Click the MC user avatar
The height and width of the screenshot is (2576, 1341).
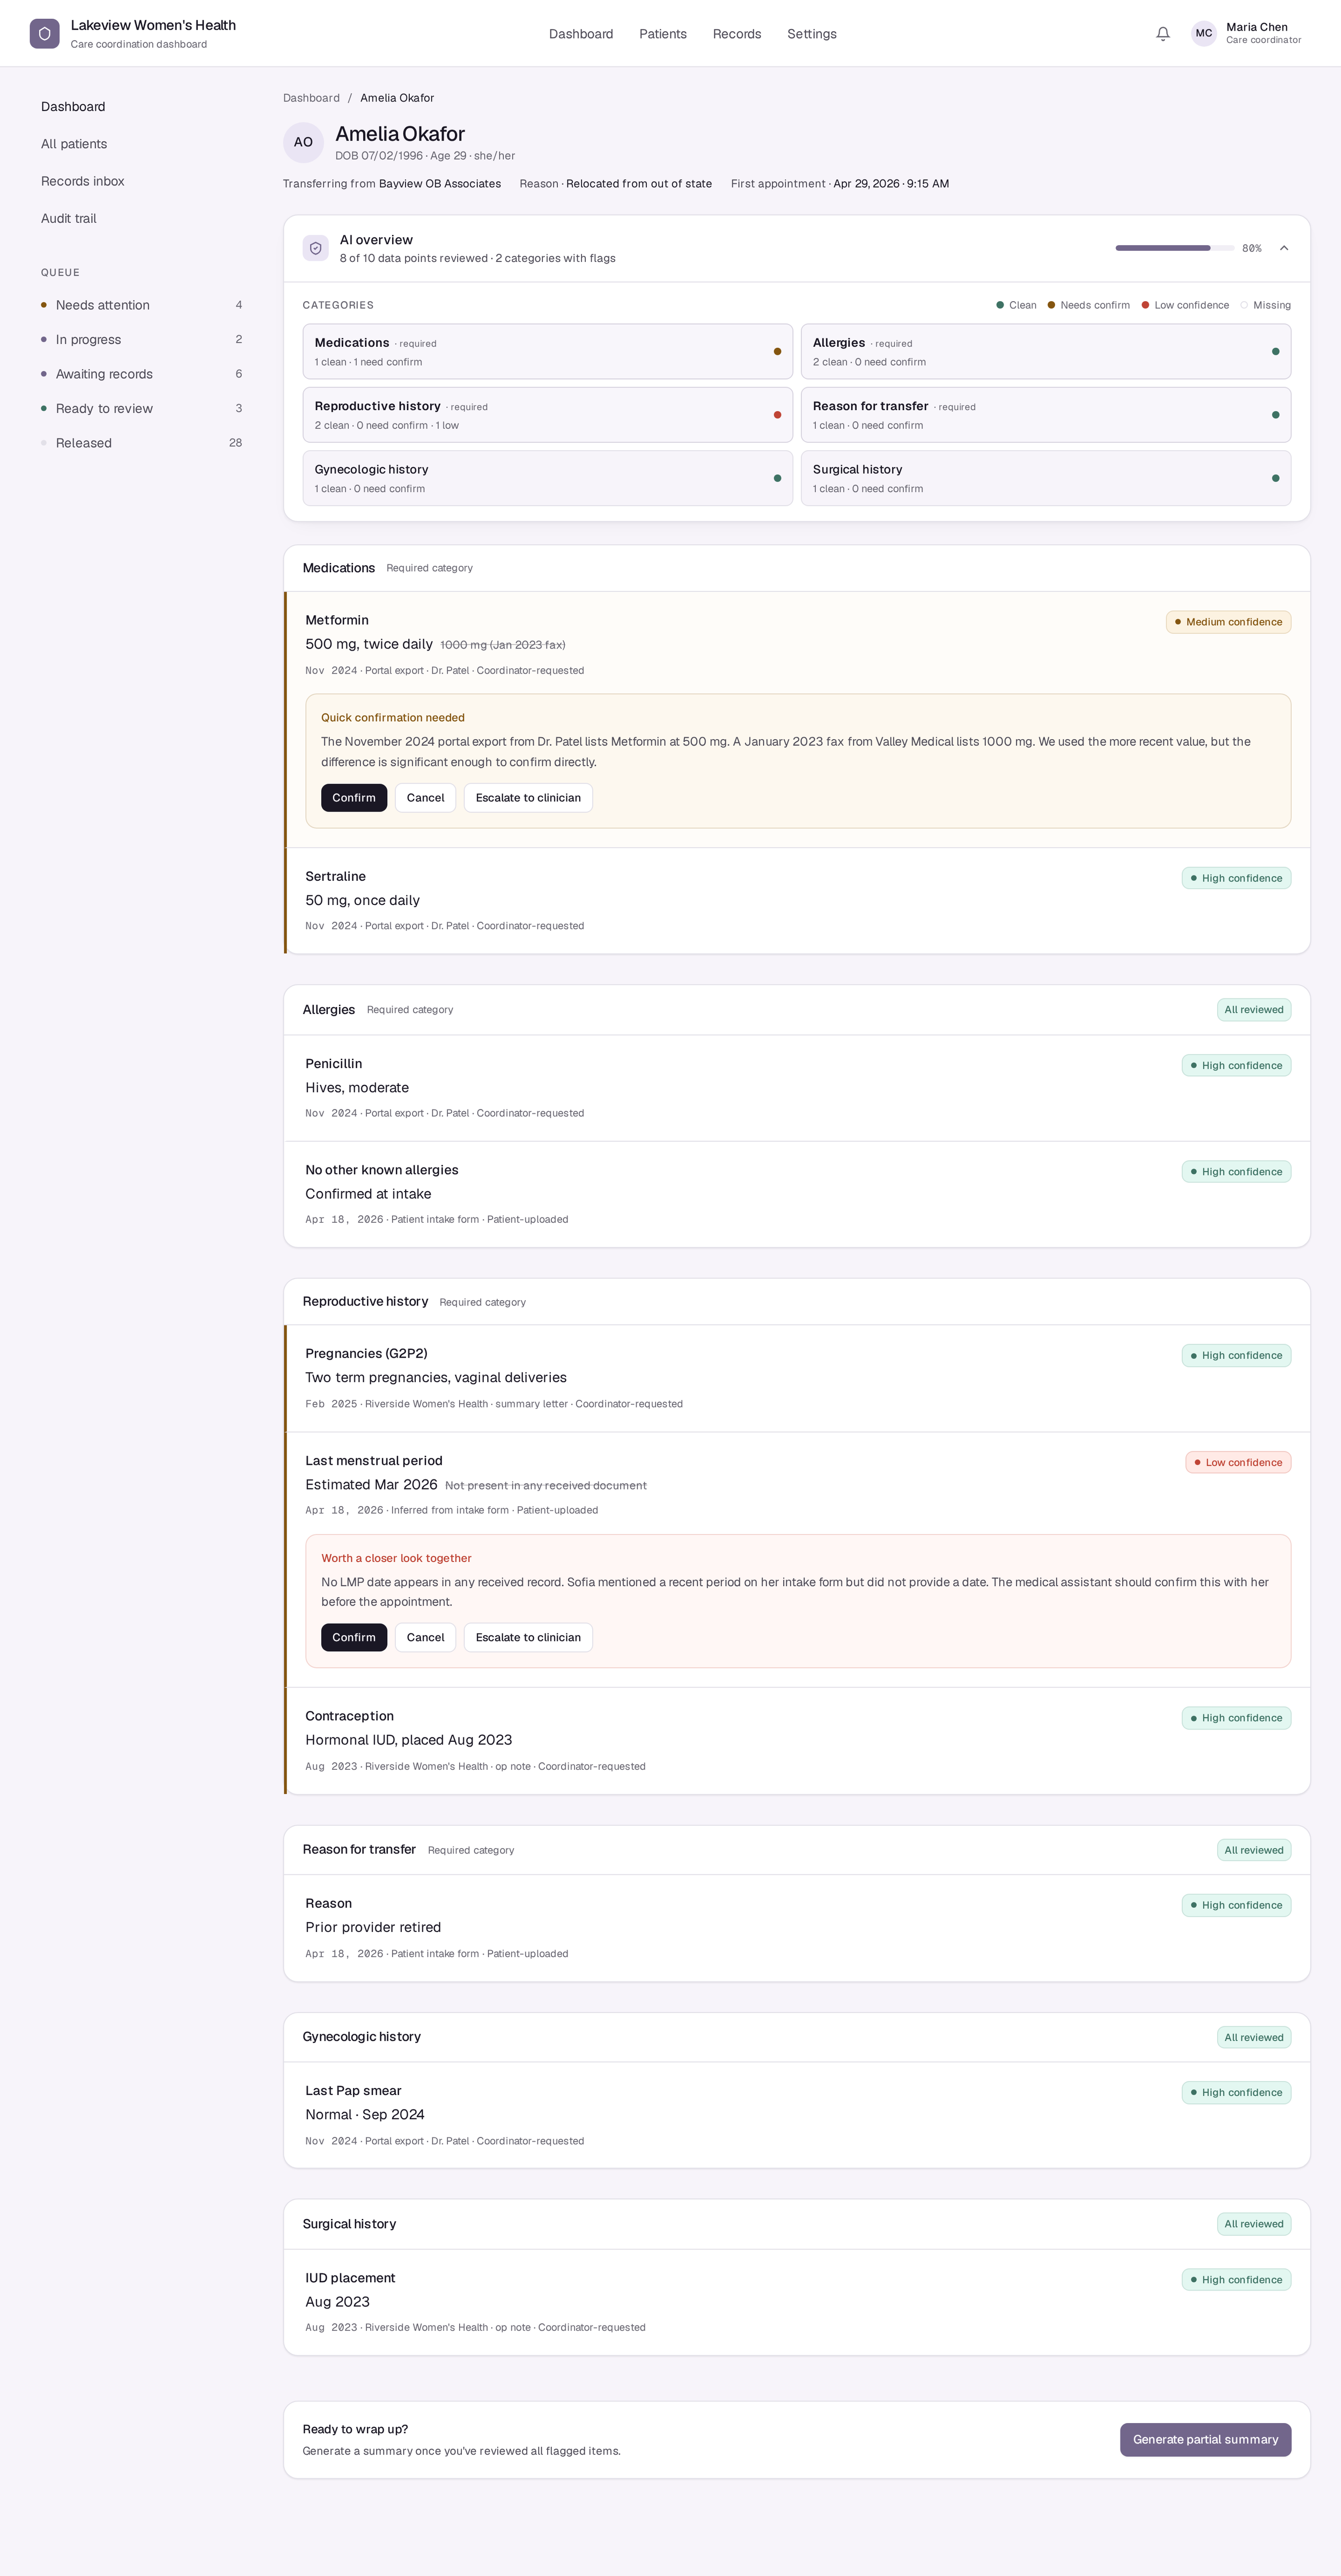coord(1204,34)
